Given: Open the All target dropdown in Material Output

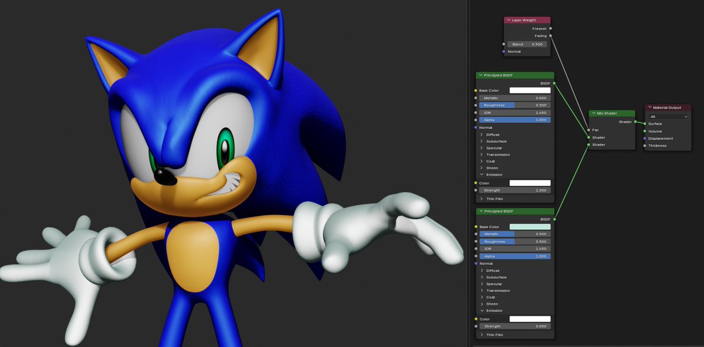Looking at the screenshot, I should pyautogui.click(x=668, y=116).
